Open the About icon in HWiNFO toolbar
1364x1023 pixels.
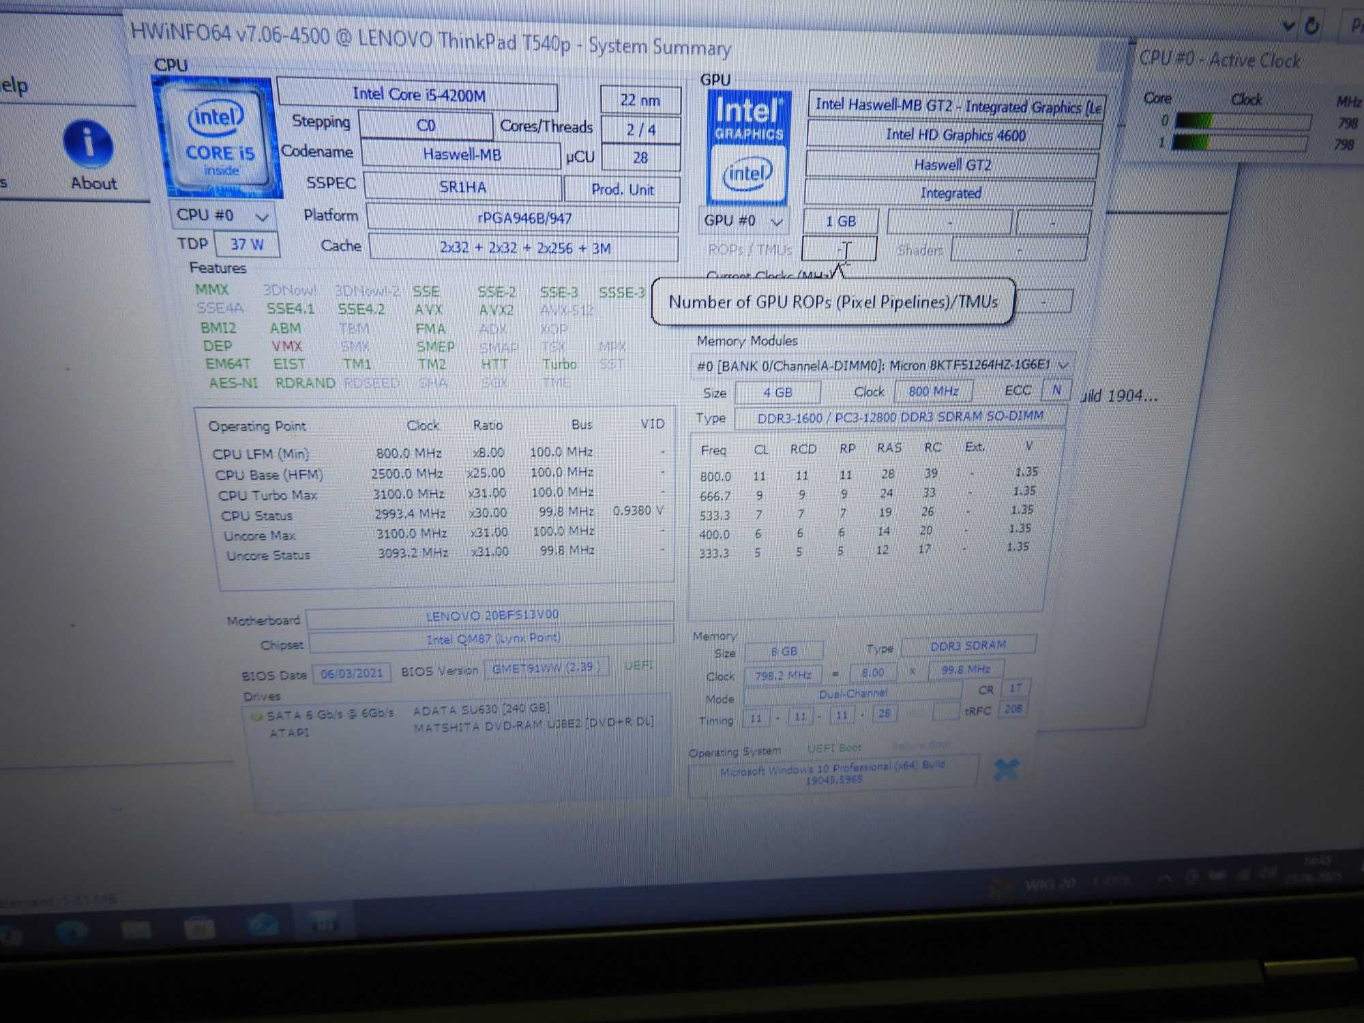pyautogui.click(x=89, y=155)
